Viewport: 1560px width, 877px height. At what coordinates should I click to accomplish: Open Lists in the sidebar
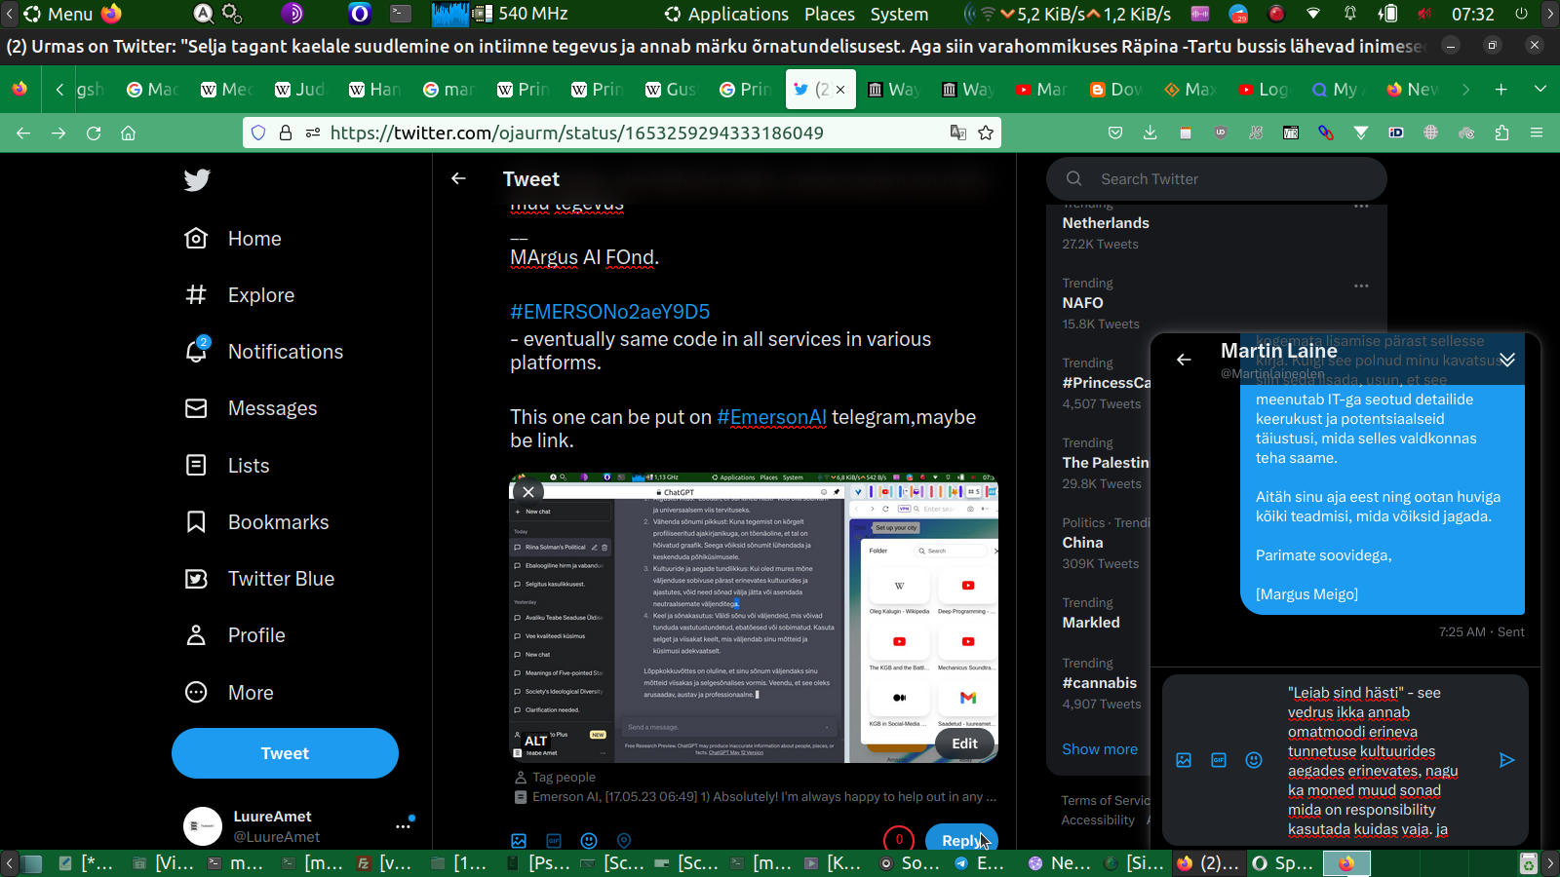[x=227, y=466]
